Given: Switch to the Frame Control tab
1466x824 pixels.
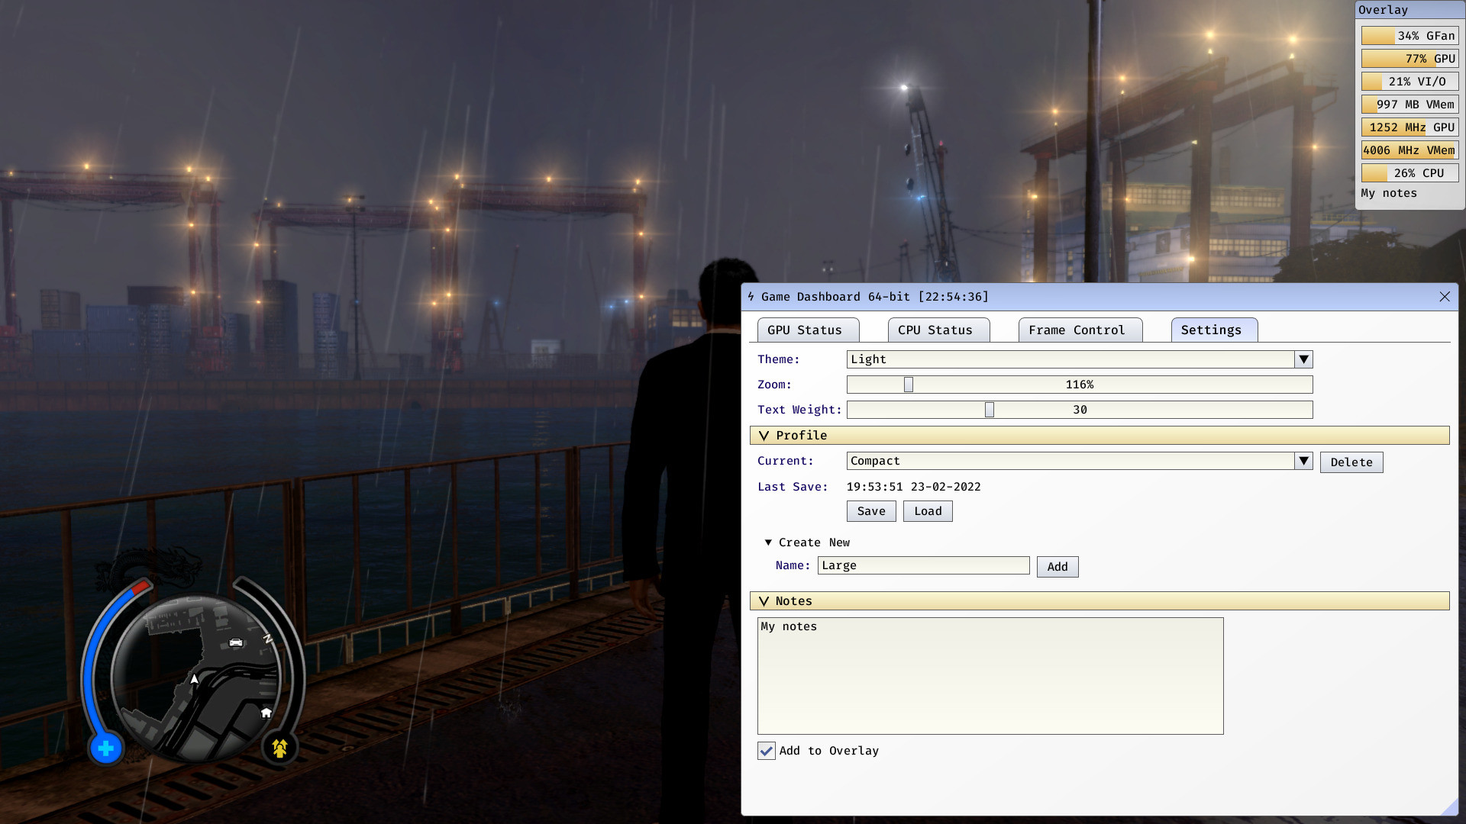Looking at the screenshot, I should click(1079, 330).
